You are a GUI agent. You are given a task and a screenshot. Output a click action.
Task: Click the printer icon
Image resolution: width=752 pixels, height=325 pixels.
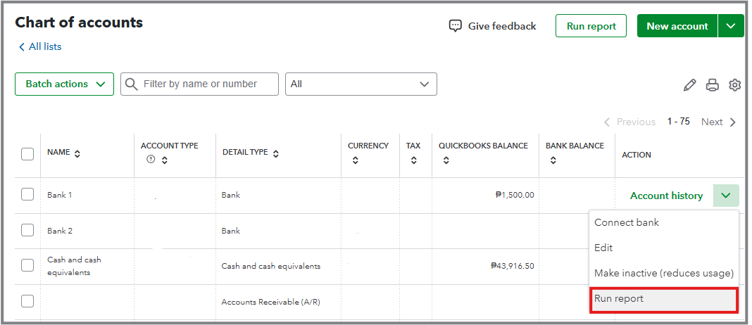click(x=712, y=84)
